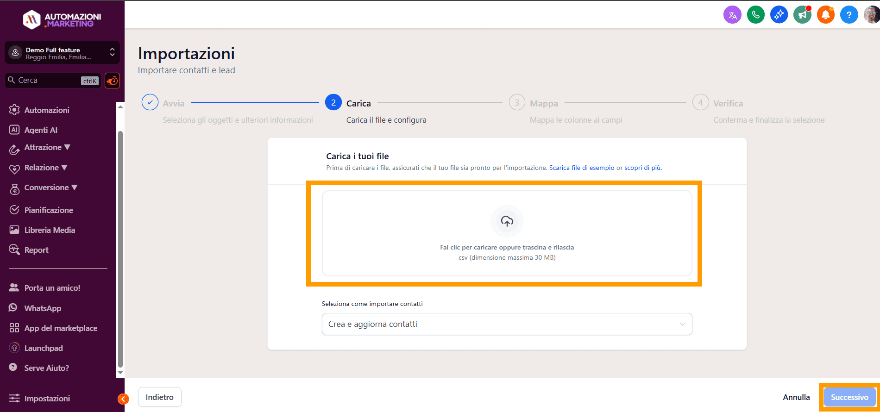Click the Report chart icon
This screenshot has width=880, height=412.
[x=14, y=250]
